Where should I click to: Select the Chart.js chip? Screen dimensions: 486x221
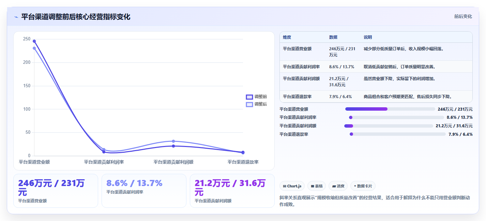292,186
